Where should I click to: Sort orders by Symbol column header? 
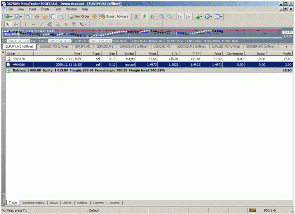click(126, 53)
